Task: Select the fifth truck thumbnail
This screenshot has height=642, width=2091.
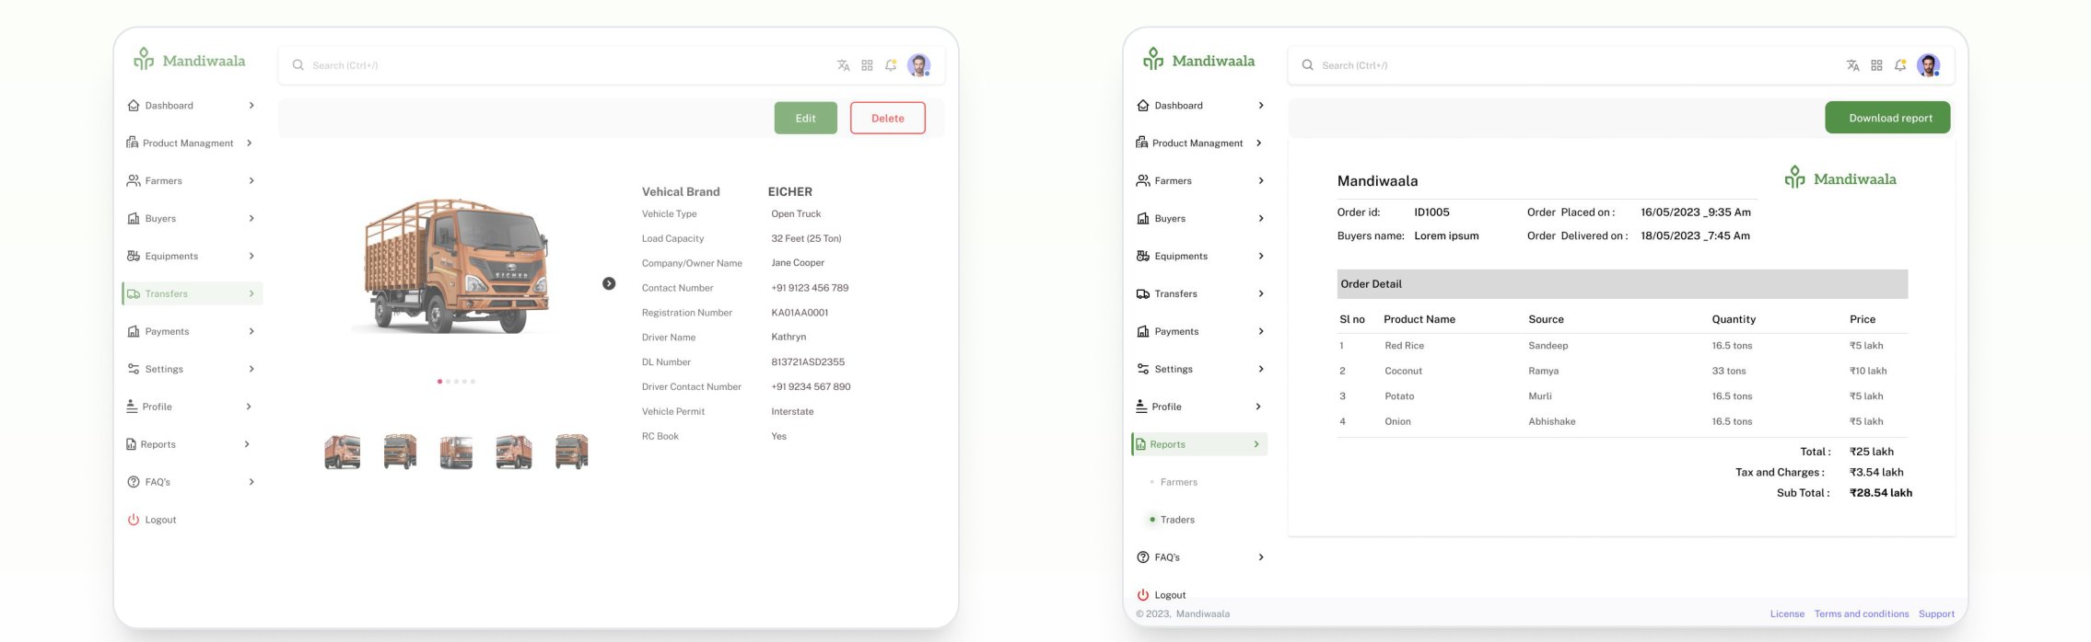Action: pos(571,452)
